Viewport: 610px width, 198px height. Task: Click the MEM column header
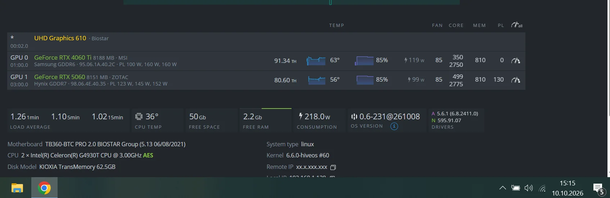[479, 25]
